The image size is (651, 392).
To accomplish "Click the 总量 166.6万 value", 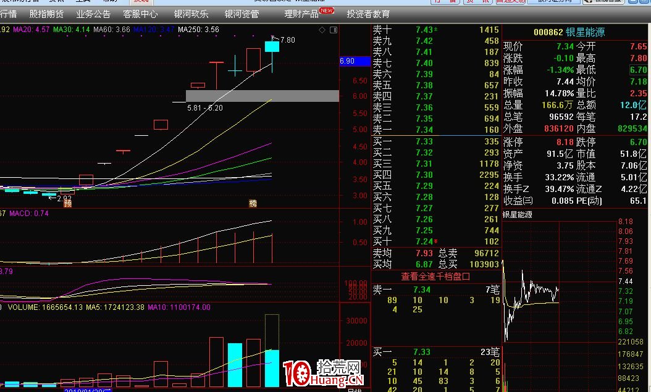I will [558, 106].
